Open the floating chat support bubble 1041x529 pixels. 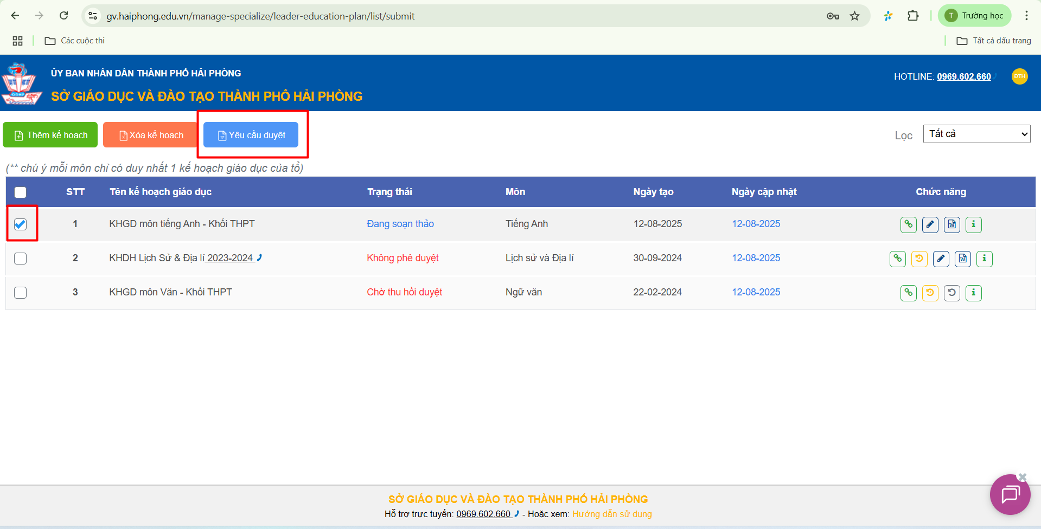(x=1010, y=494)
